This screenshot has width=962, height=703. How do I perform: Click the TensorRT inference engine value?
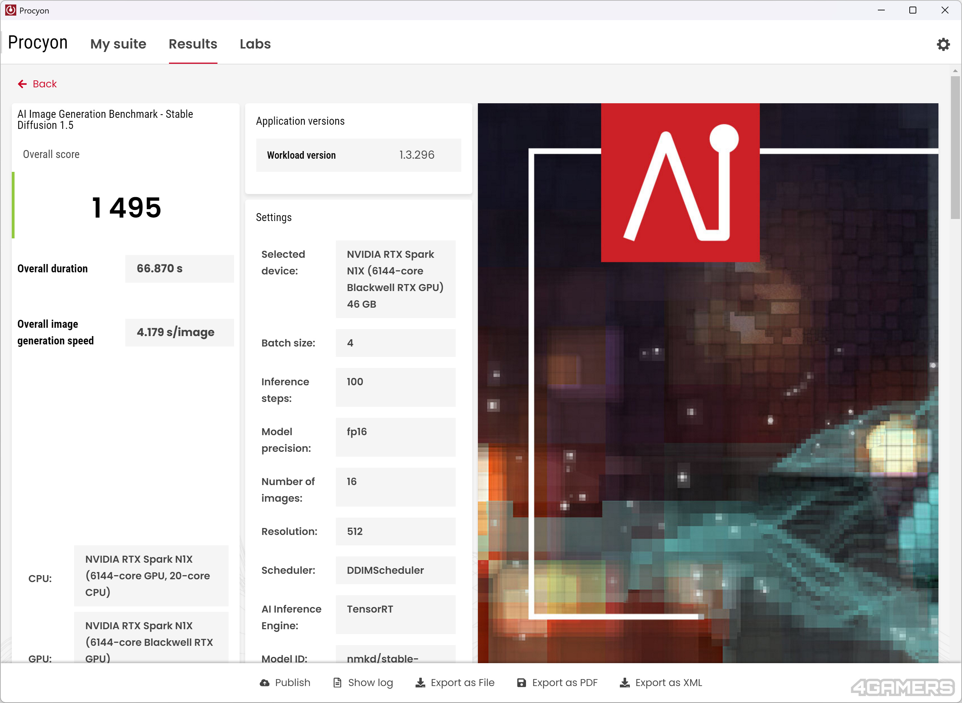pyautogui.click(x=395, y=615)
